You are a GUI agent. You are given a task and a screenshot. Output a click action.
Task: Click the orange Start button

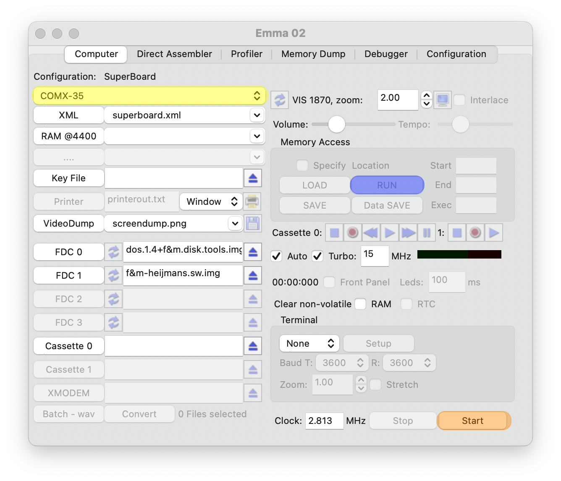[x=473, y=421]
